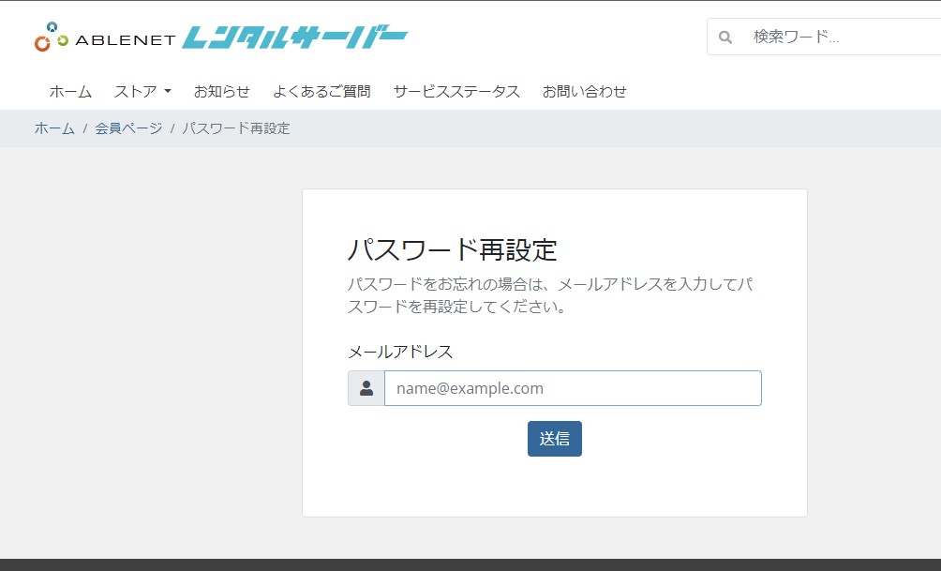
Task: Click the パスワード再設定 form heading
Action: click(x=453, y=250)
